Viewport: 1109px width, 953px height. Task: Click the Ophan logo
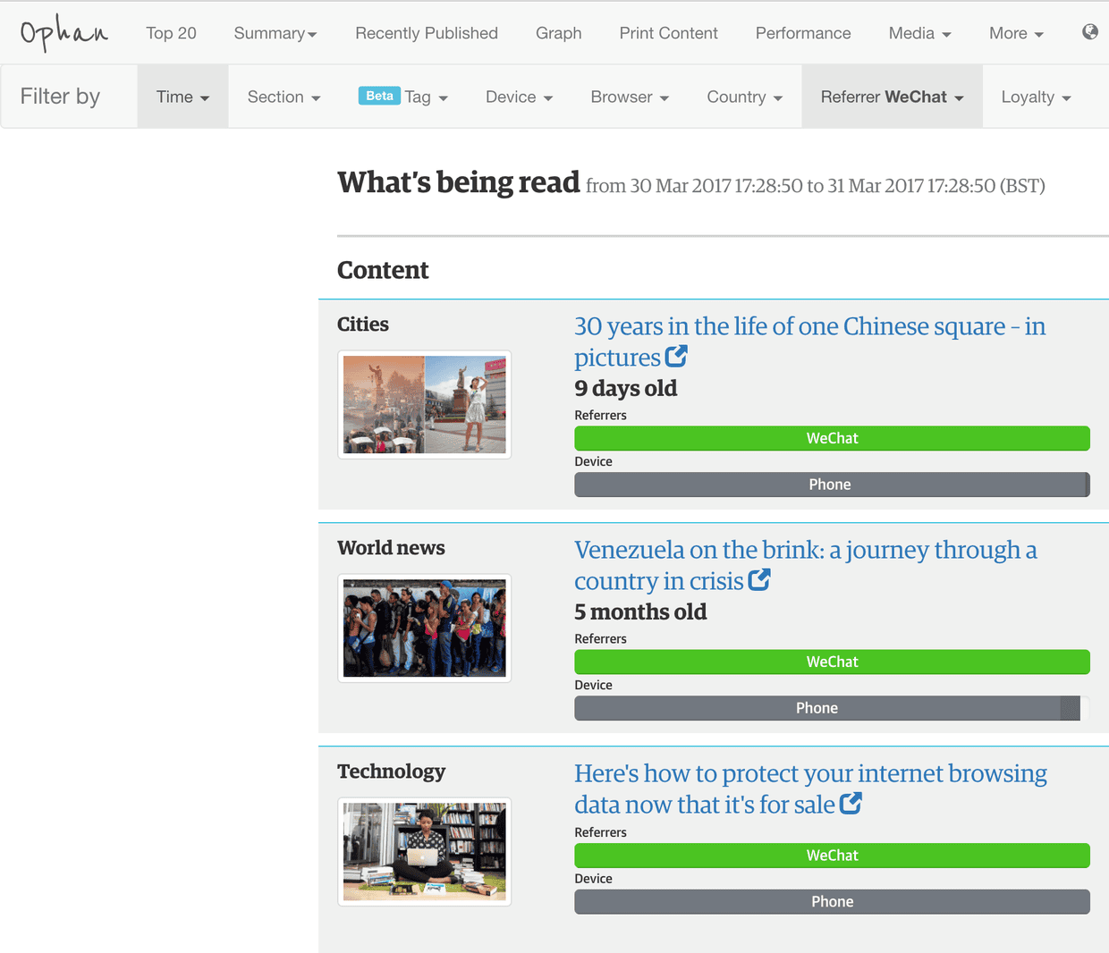[63, 33]
